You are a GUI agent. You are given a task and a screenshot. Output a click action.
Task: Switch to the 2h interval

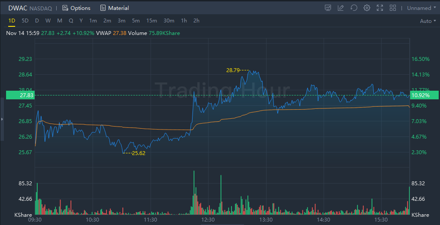[196, 21]
